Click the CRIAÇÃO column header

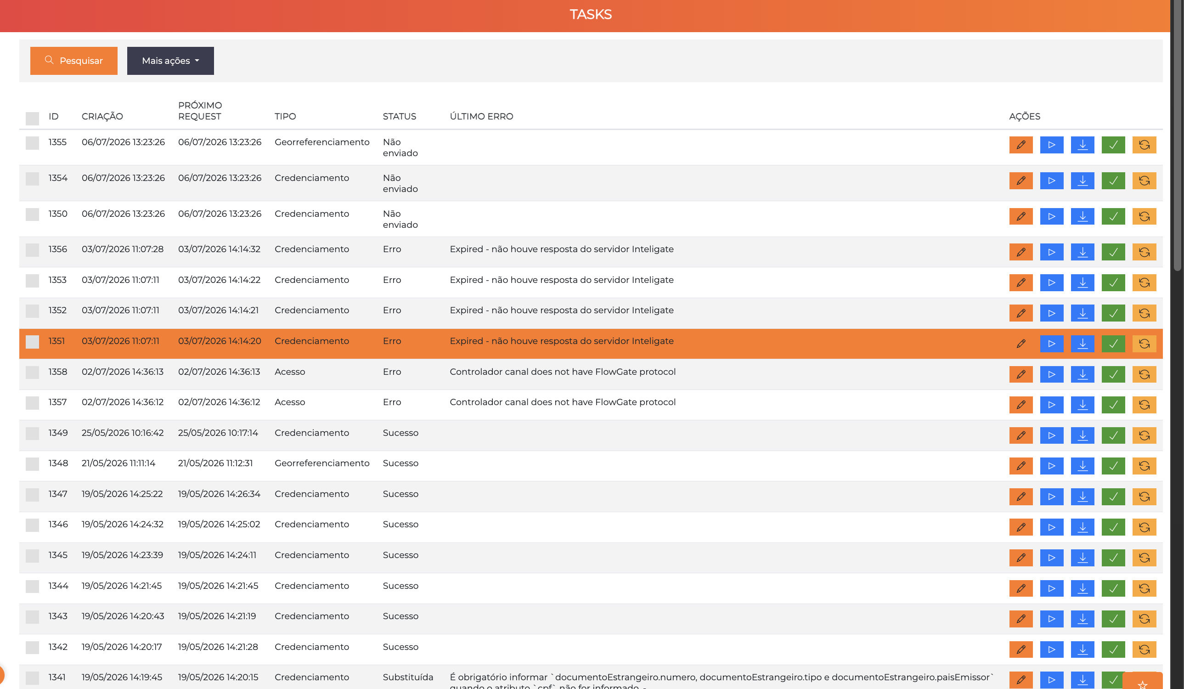pos(102,116)
